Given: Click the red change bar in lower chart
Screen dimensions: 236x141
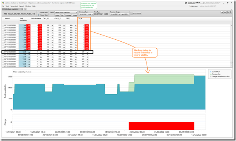Looking at the screenshot, I should point(161,126).
